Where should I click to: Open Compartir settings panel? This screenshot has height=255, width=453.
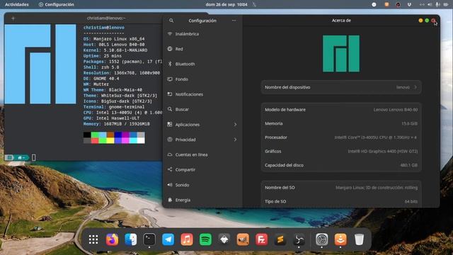(x=202, y=170)
